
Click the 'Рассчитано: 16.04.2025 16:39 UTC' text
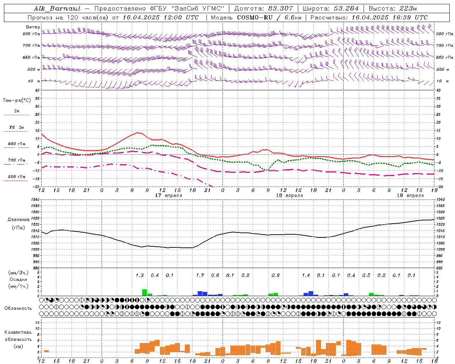(369, 17)
